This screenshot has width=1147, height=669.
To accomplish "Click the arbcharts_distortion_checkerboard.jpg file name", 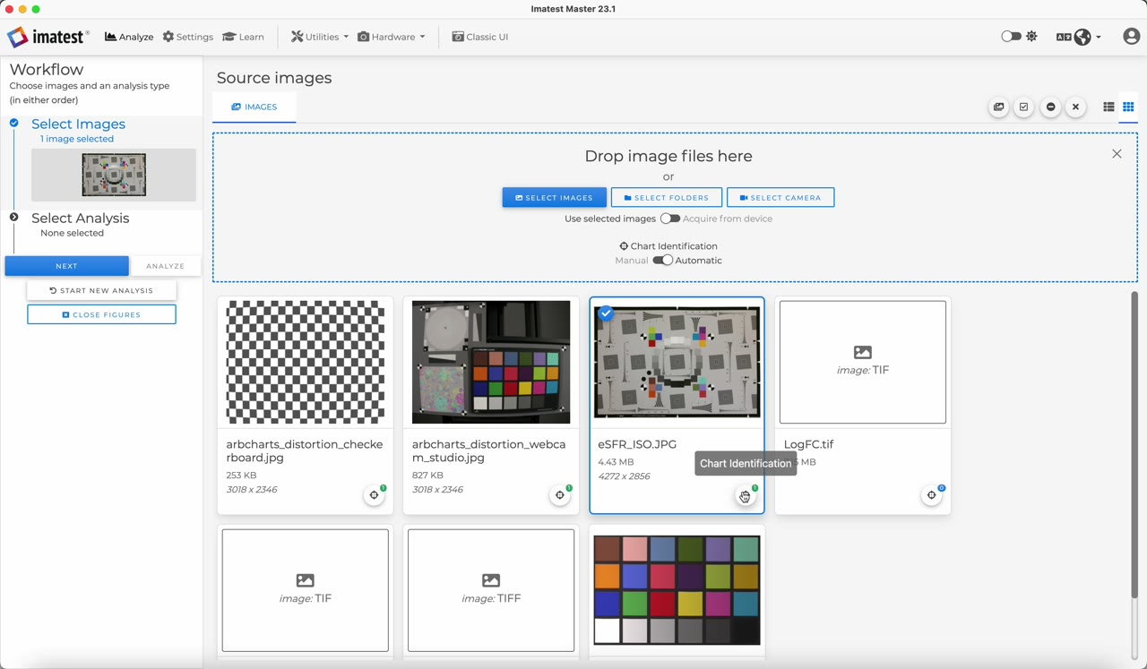I will 305,450.
